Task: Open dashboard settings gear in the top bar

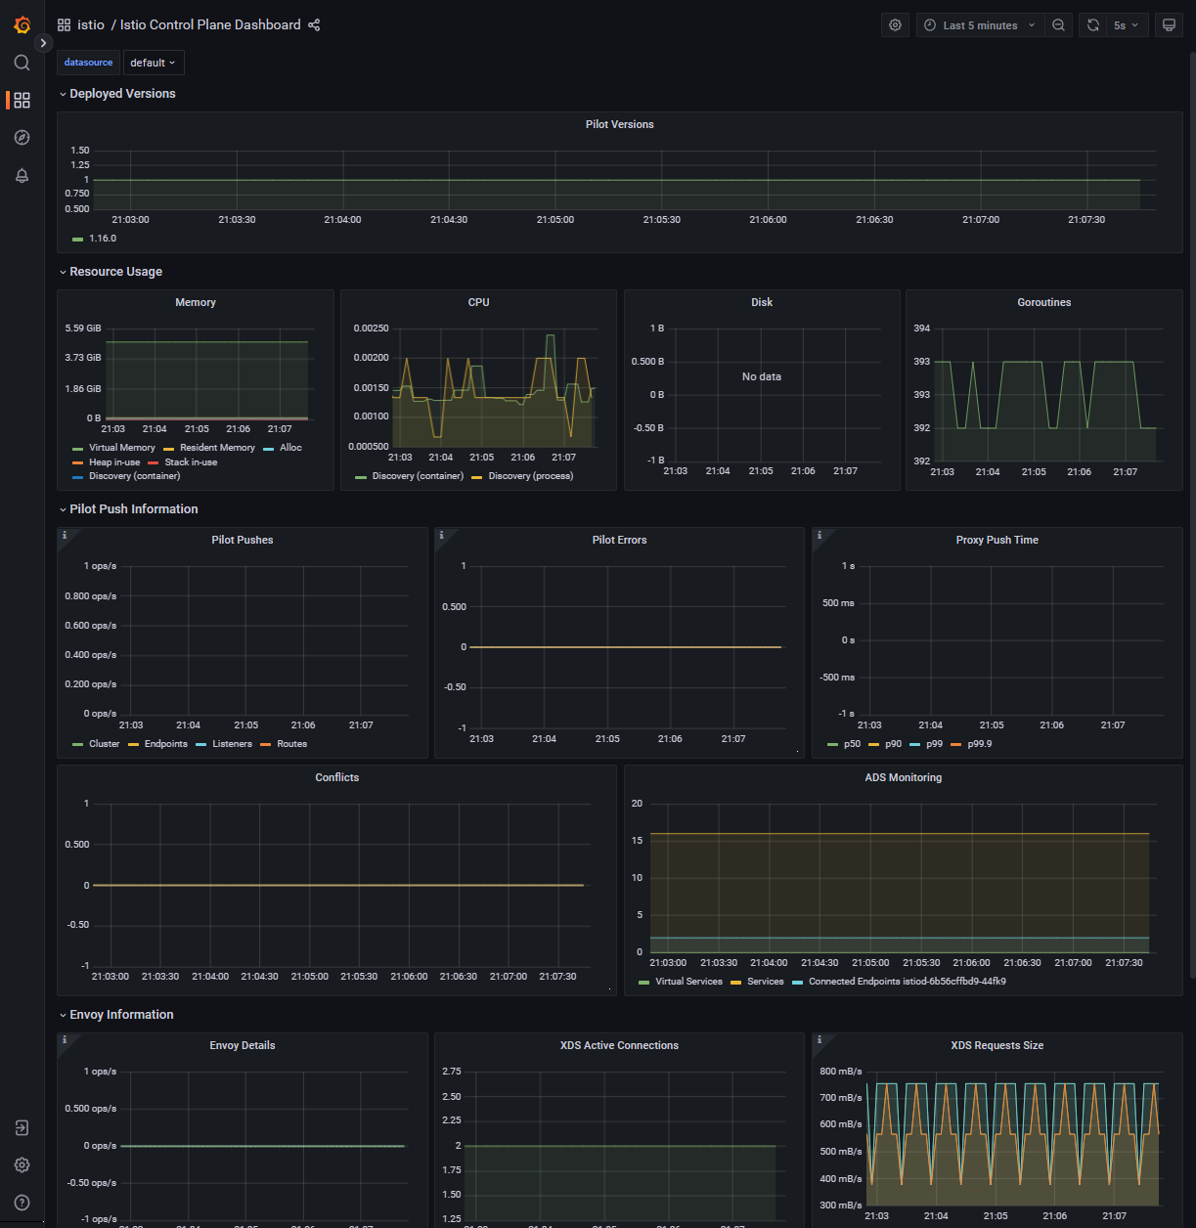Action: [895, 25]
